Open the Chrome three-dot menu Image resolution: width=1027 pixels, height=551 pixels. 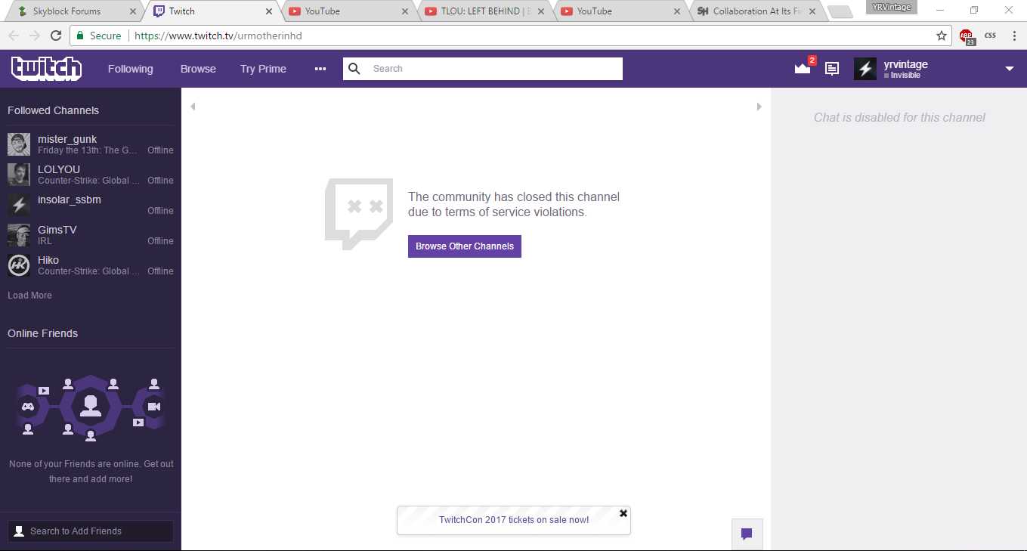[1014, 36]
